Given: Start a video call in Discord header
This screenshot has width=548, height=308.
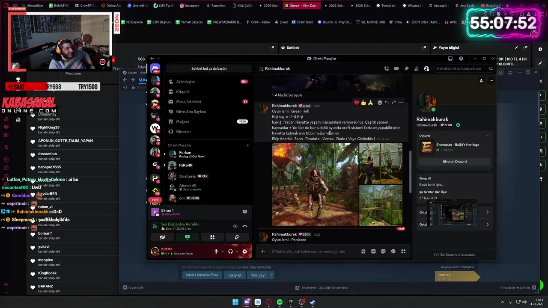Looking at the screenshot, I should coord(396,68).
